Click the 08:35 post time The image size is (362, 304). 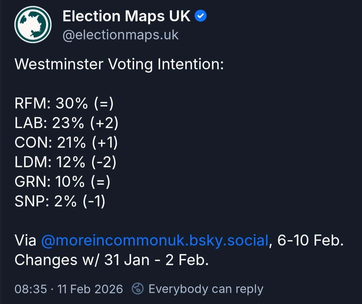31,289
